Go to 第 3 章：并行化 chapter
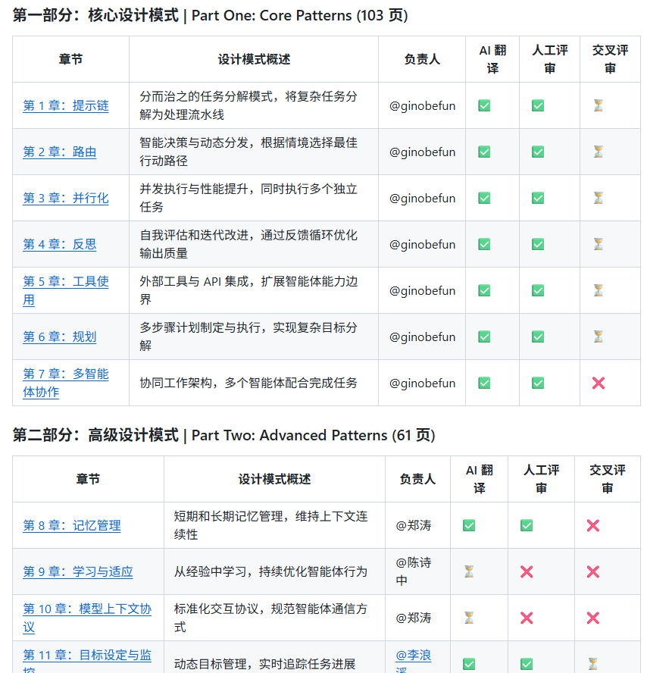Screen dimensions: 647x673 (65, 198)
